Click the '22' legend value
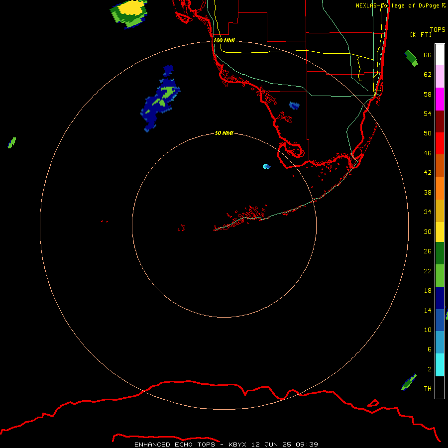The height and width of the screenshot is (448, 448). pos(428,271)
